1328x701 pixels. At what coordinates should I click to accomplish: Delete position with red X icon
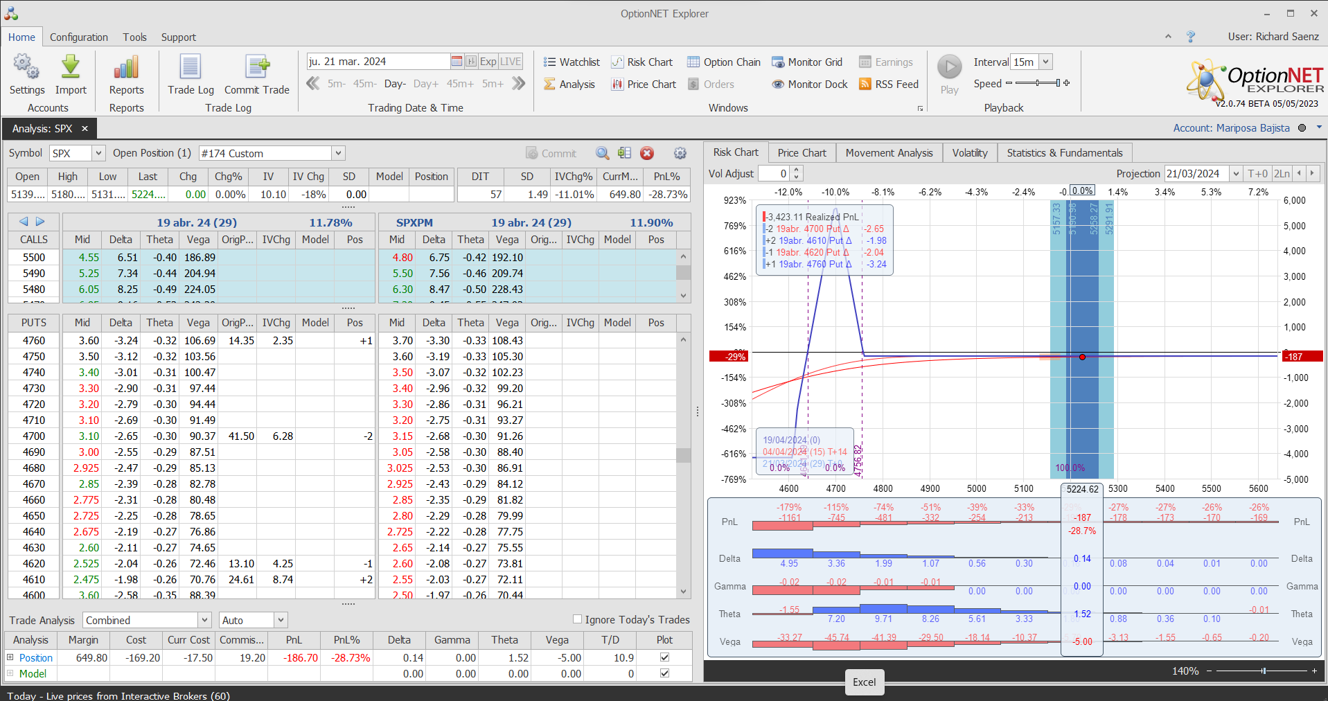click(647, 154)
